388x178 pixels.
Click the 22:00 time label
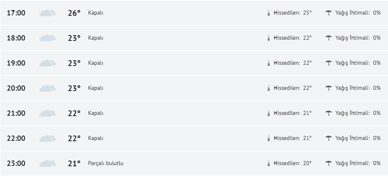tap(16, 138)
